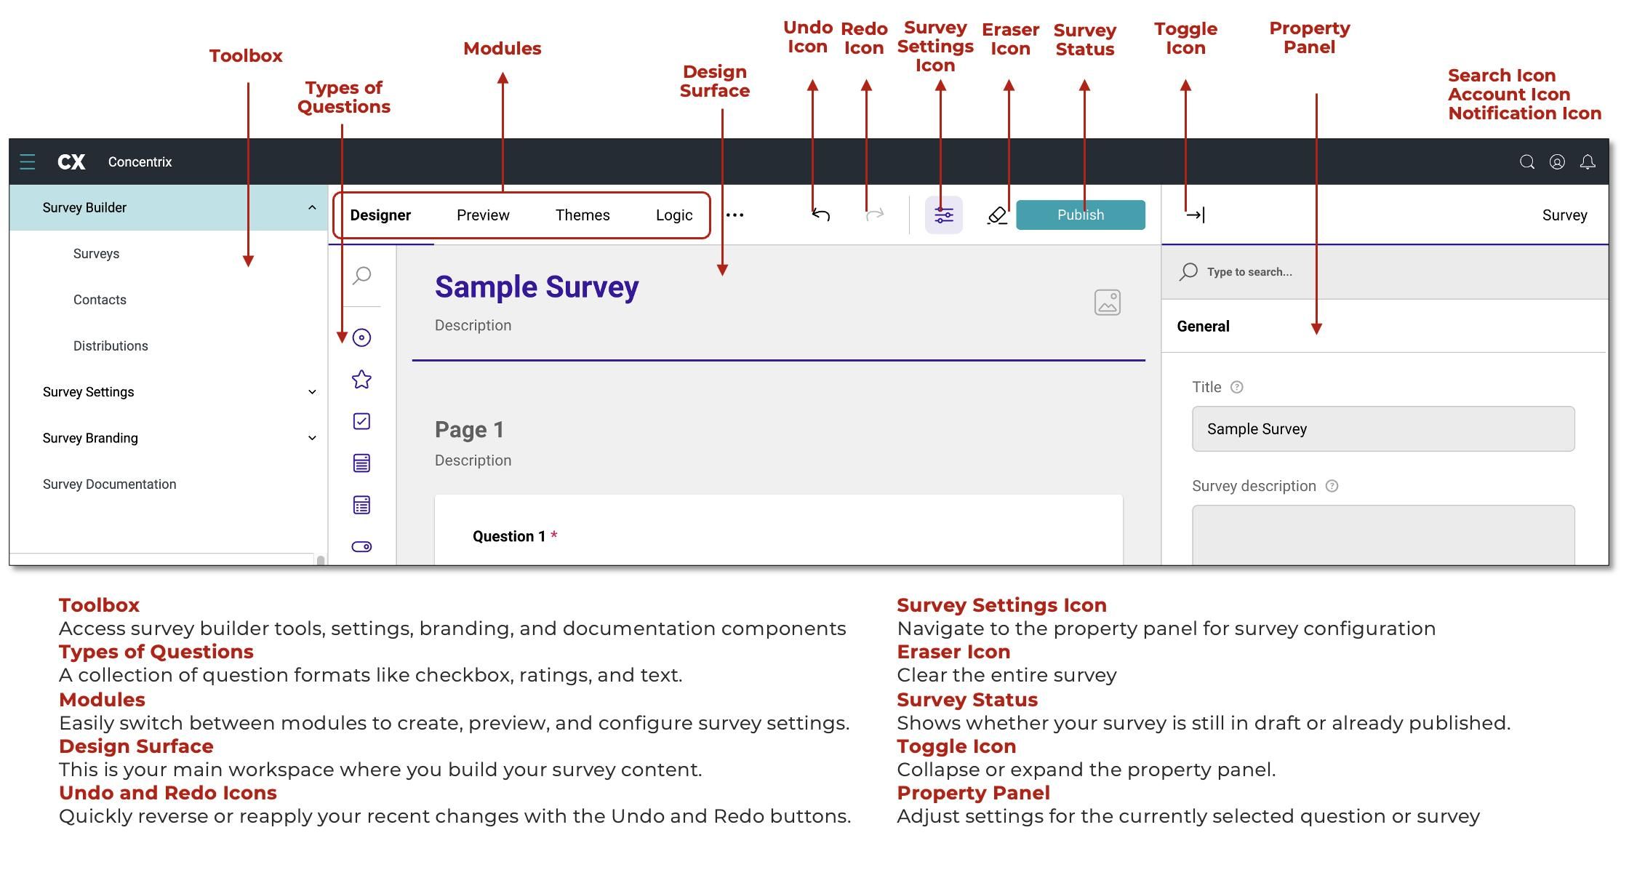Click the Title input field
Image resolution: width=1629 pixels, height=886 pixels.
point(1383,429)
